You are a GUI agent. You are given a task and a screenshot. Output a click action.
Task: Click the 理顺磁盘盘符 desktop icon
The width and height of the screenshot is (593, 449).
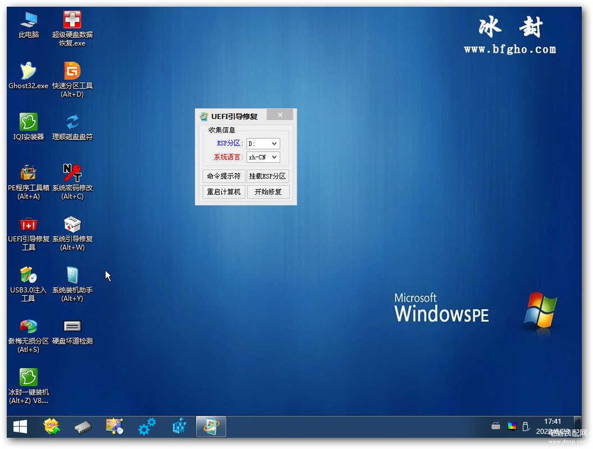(x=72, y=127)
